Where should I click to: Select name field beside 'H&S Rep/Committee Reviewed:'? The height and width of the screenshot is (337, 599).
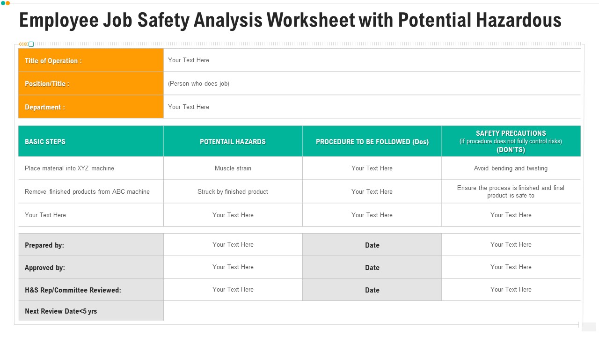pos(233,289)
